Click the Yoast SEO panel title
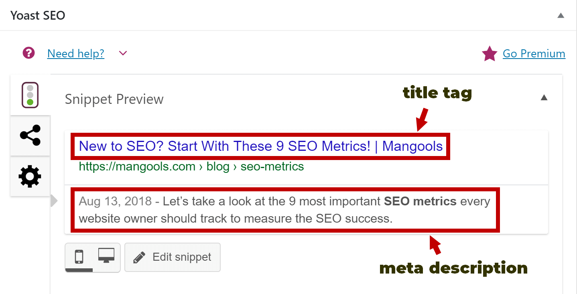 point(38,16)
